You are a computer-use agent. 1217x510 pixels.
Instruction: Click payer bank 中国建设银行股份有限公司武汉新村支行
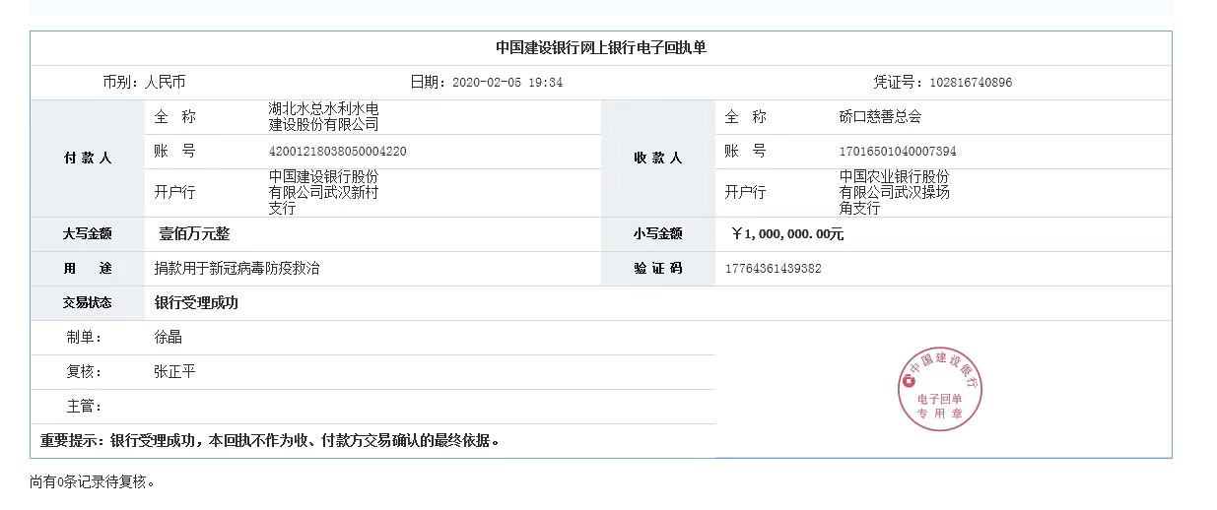[x=323, y=193]
